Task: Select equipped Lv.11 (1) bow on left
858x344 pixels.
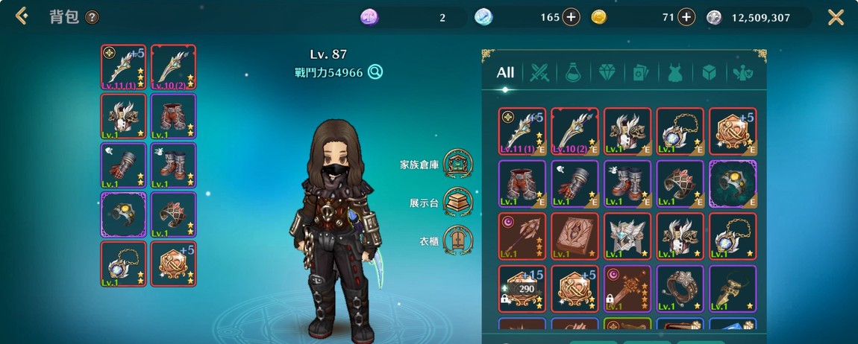Action: (123, 67)
